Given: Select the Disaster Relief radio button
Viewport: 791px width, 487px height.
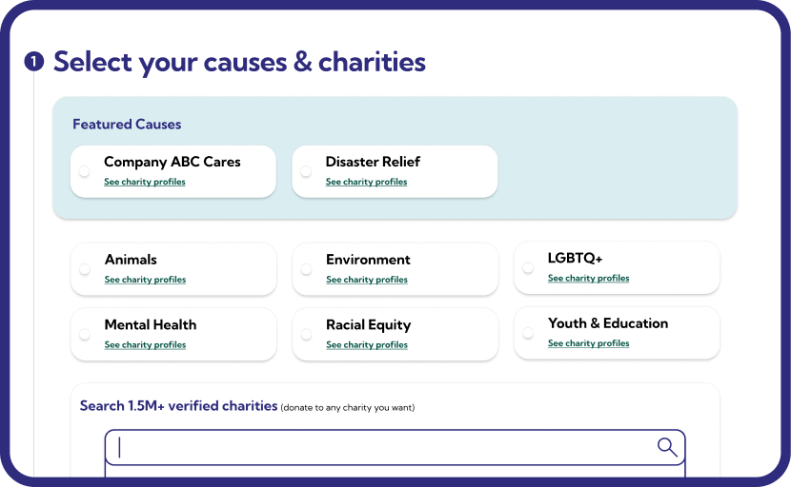Looking at the screenshot, I should [306, 171].
